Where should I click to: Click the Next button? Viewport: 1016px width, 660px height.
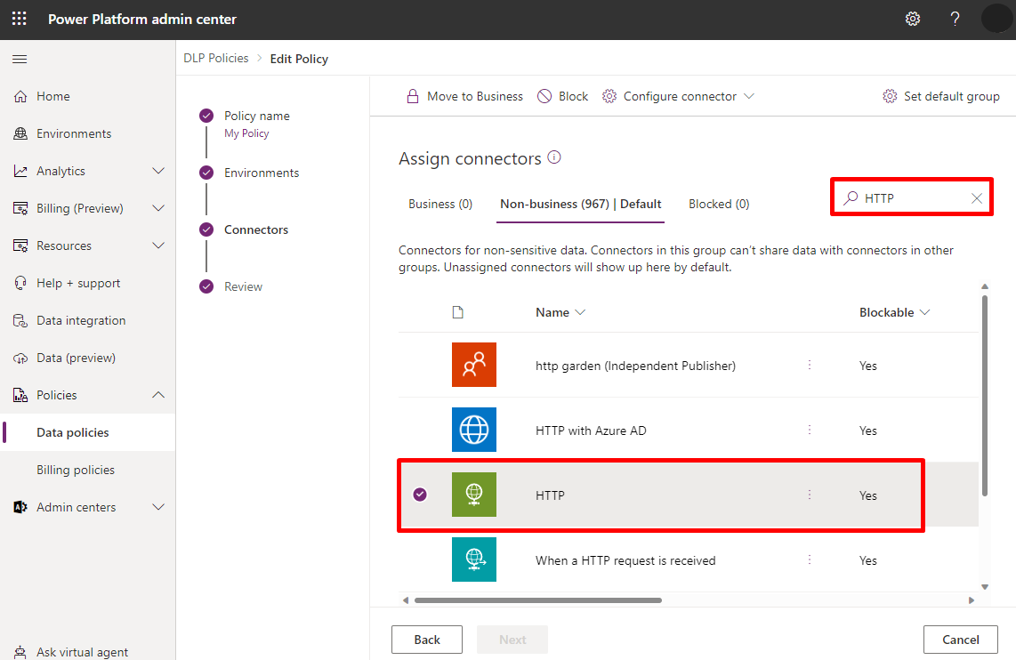click(512, 640)
